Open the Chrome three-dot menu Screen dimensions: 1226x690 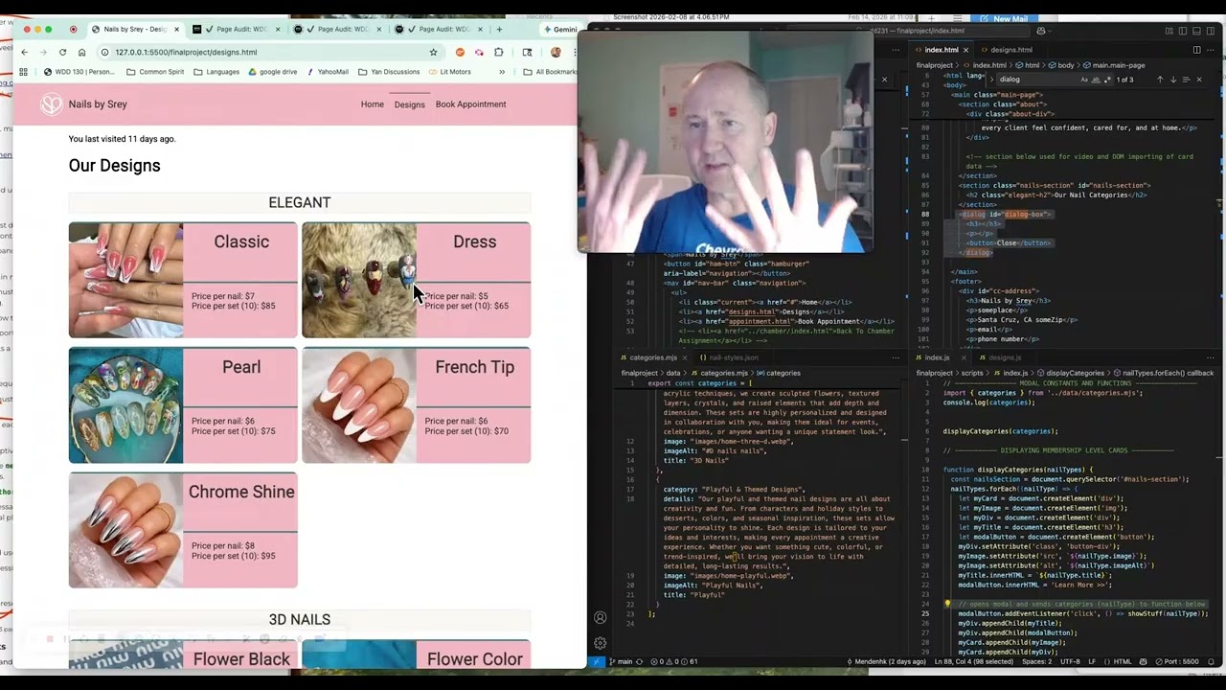[x=574, y=52]
